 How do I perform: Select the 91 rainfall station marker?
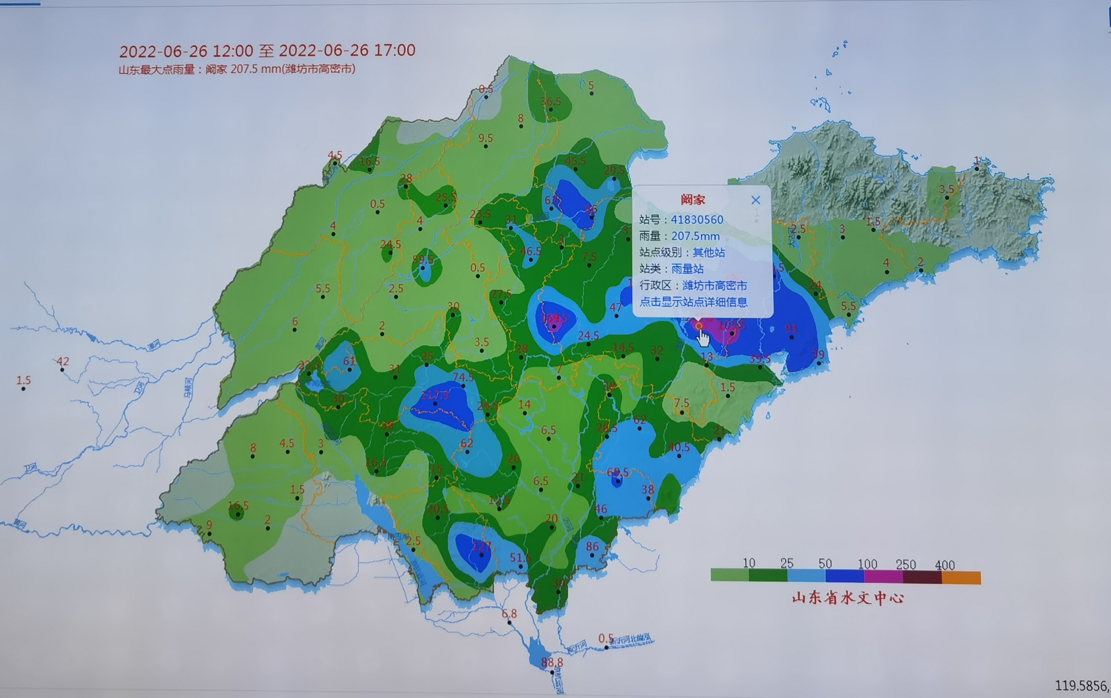pyautogui.click(x=792, y=337)
